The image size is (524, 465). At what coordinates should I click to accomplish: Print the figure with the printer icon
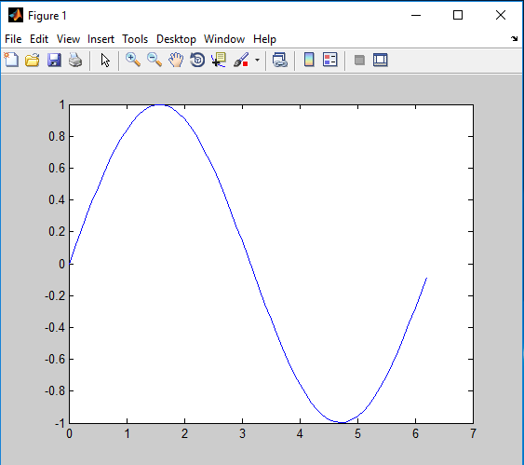pos(75,61)
